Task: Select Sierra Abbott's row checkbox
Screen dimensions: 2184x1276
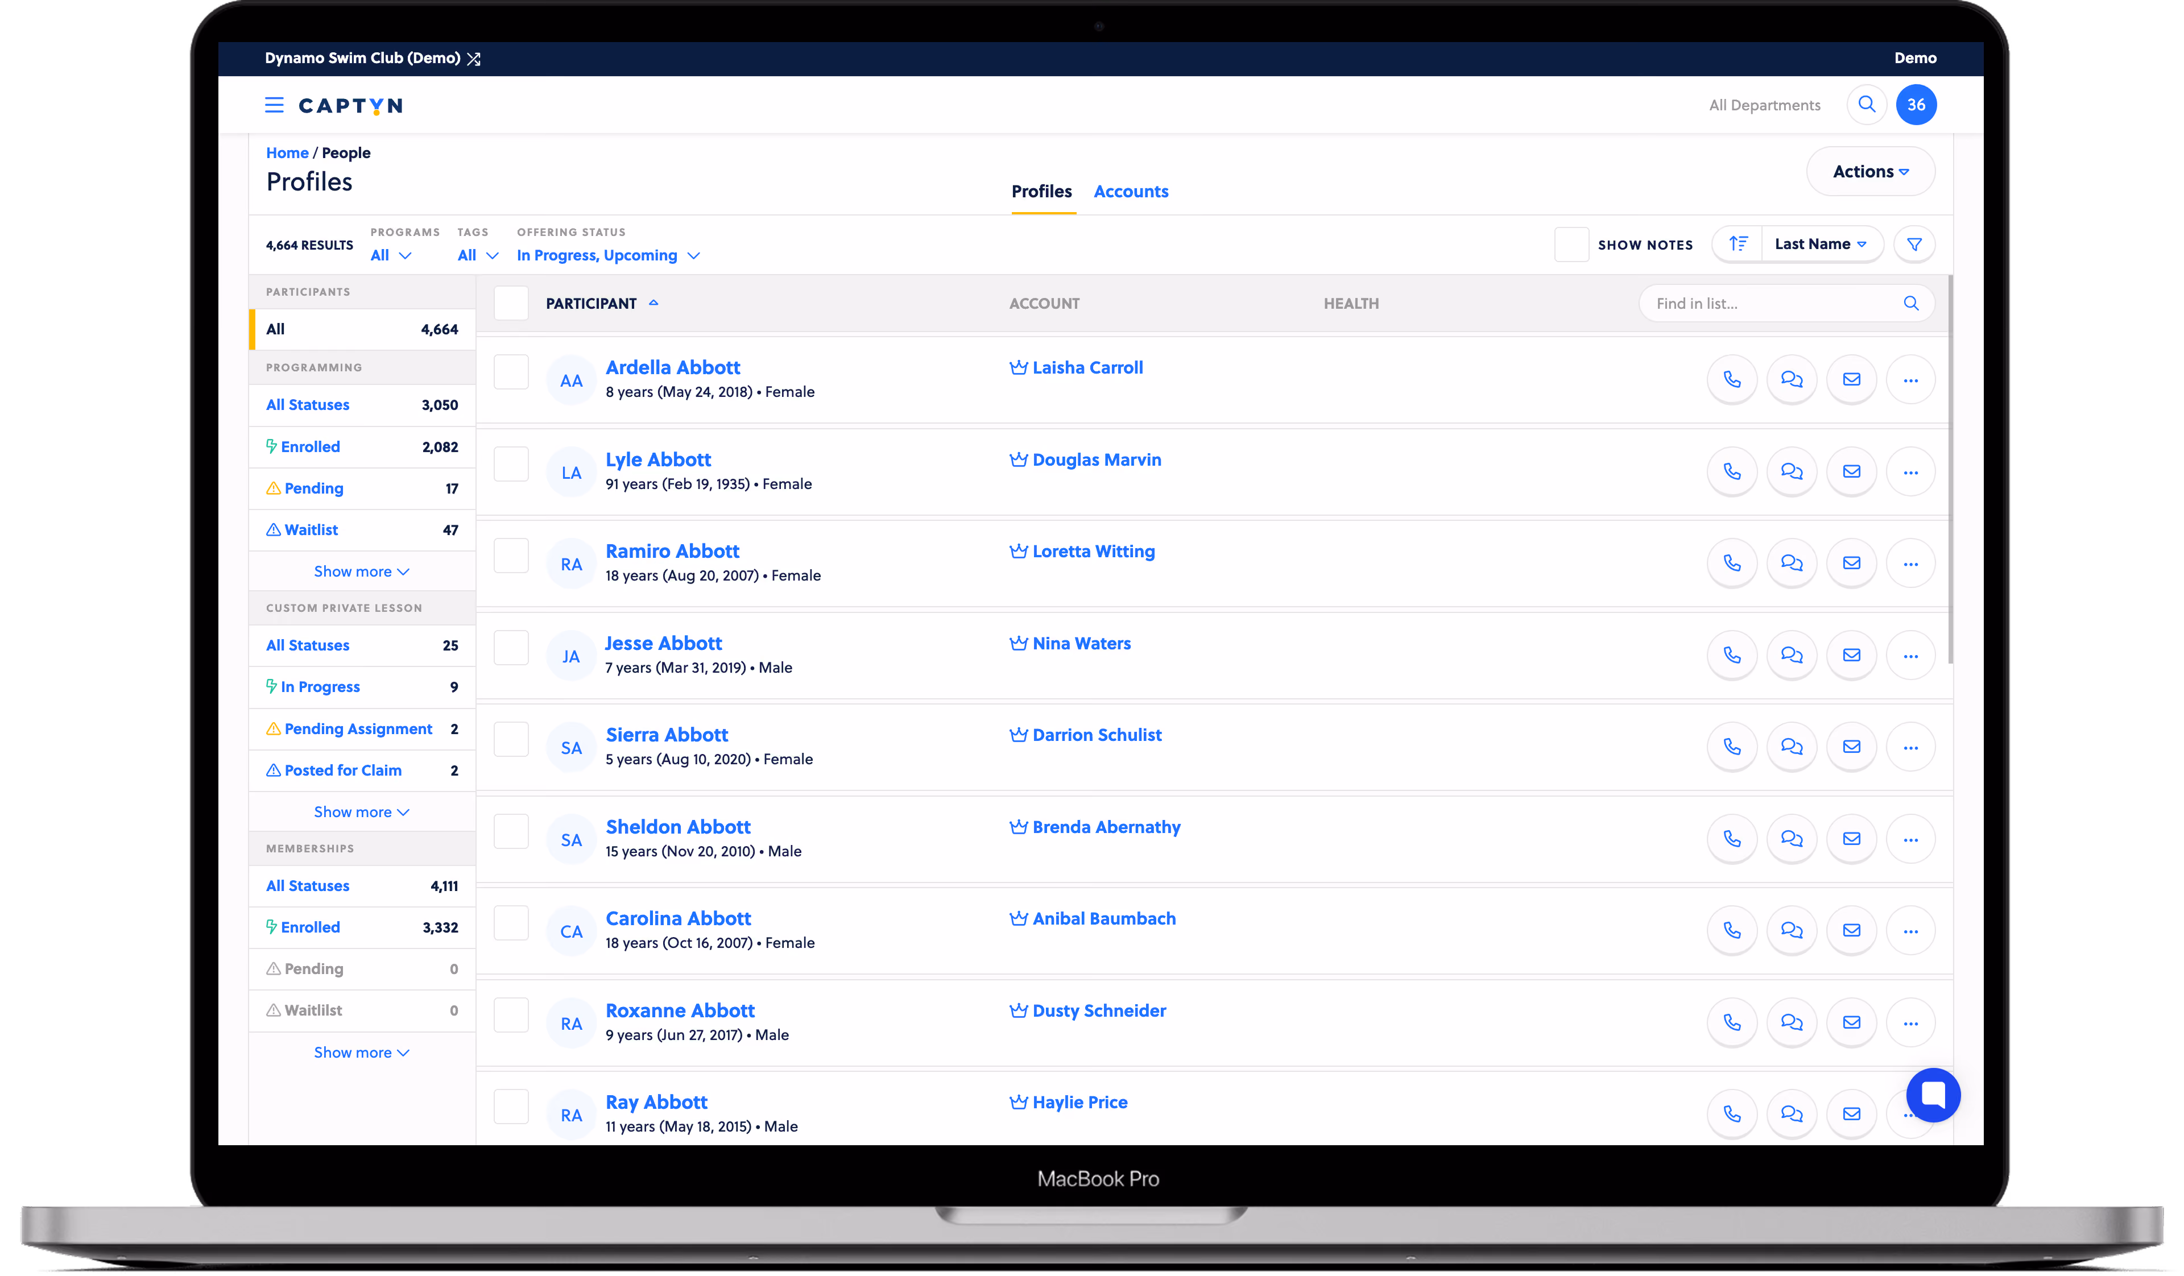Action: click(x=511, y=740)
